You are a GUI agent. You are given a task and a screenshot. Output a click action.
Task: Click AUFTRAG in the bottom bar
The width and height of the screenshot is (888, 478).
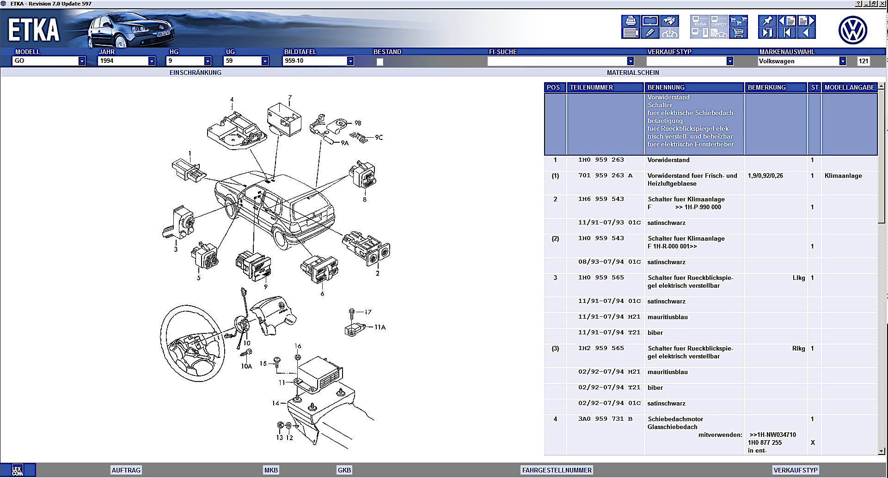[126, 470]
